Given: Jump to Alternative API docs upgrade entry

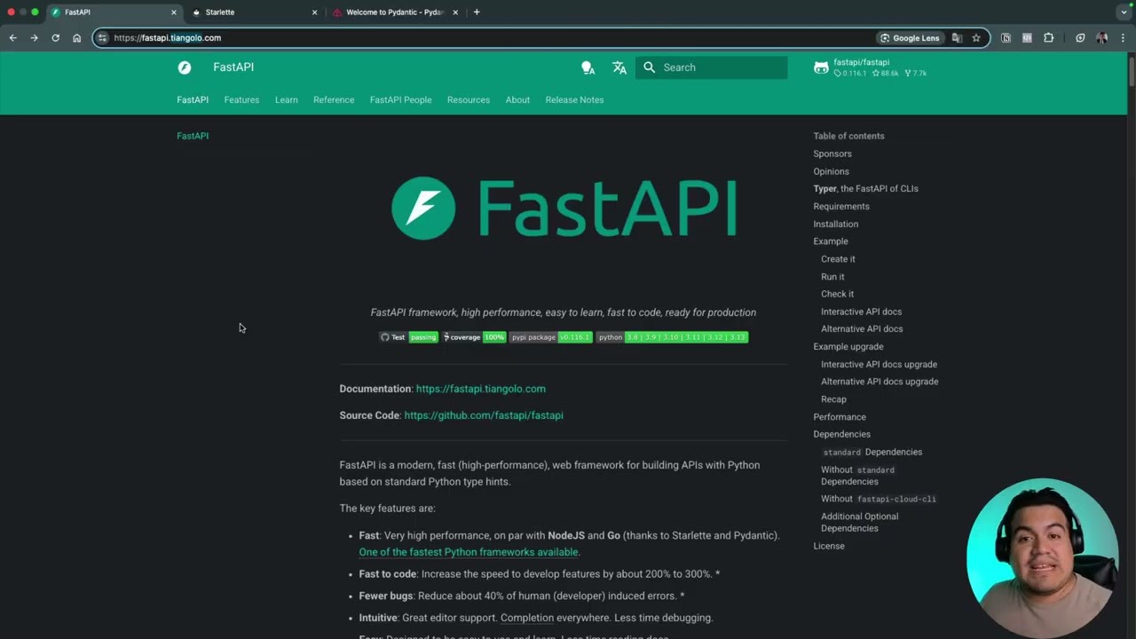Looking at the screenshot, I should (880, 382).
